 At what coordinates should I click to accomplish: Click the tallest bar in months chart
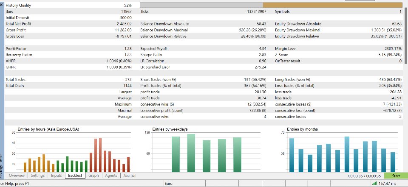[347, 154]
